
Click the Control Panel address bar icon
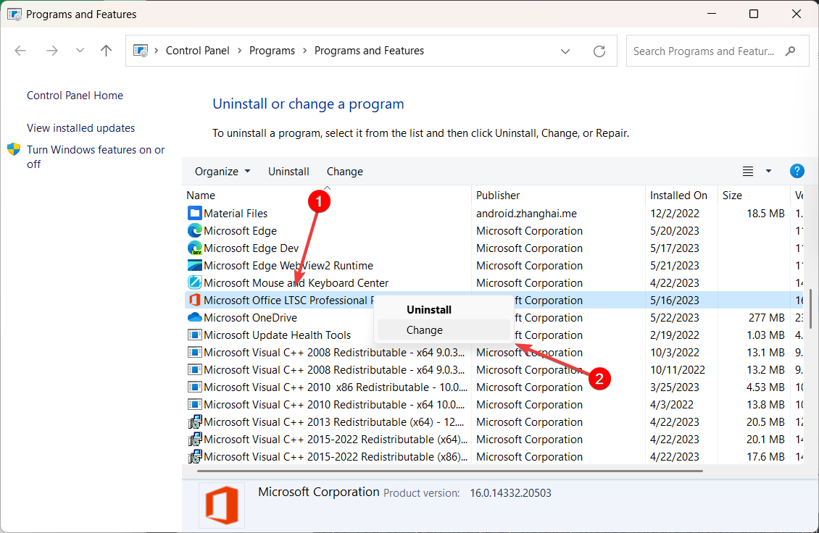tap(141, 51)
